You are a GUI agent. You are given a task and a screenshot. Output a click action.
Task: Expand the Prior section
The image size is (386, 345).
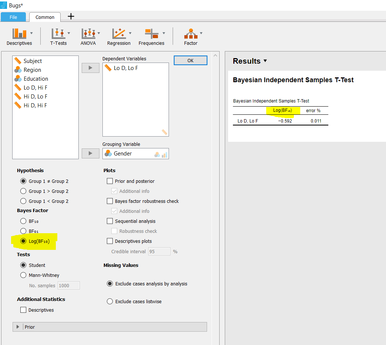coord(17,327)
